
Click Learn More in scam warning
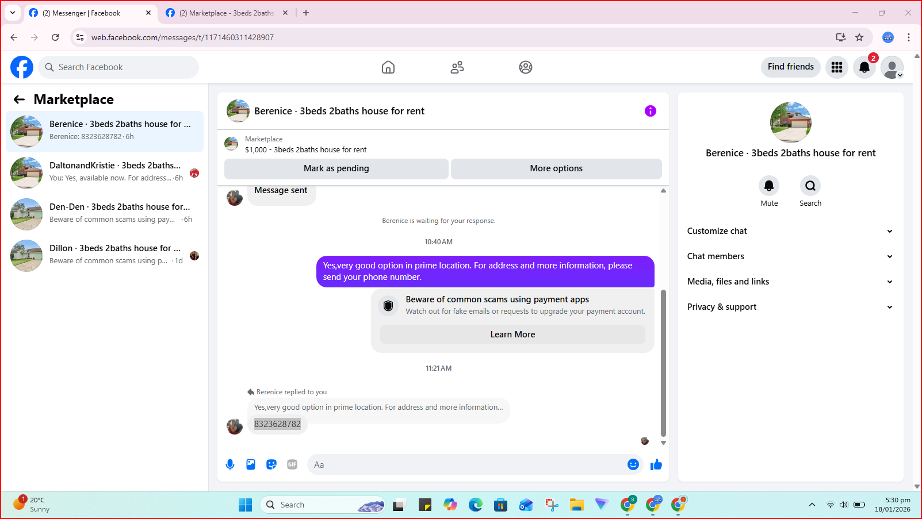click(x=512, y=335)
